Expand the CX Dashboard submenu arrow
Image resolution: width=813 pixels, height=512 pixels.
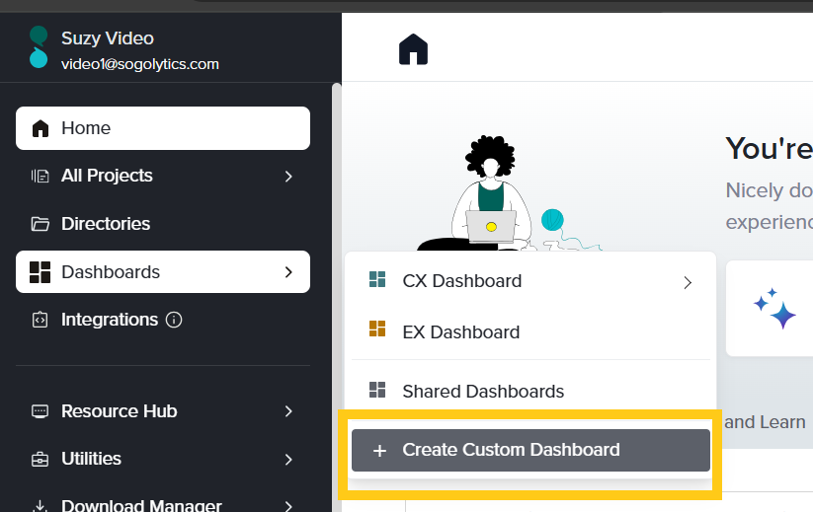688,283
